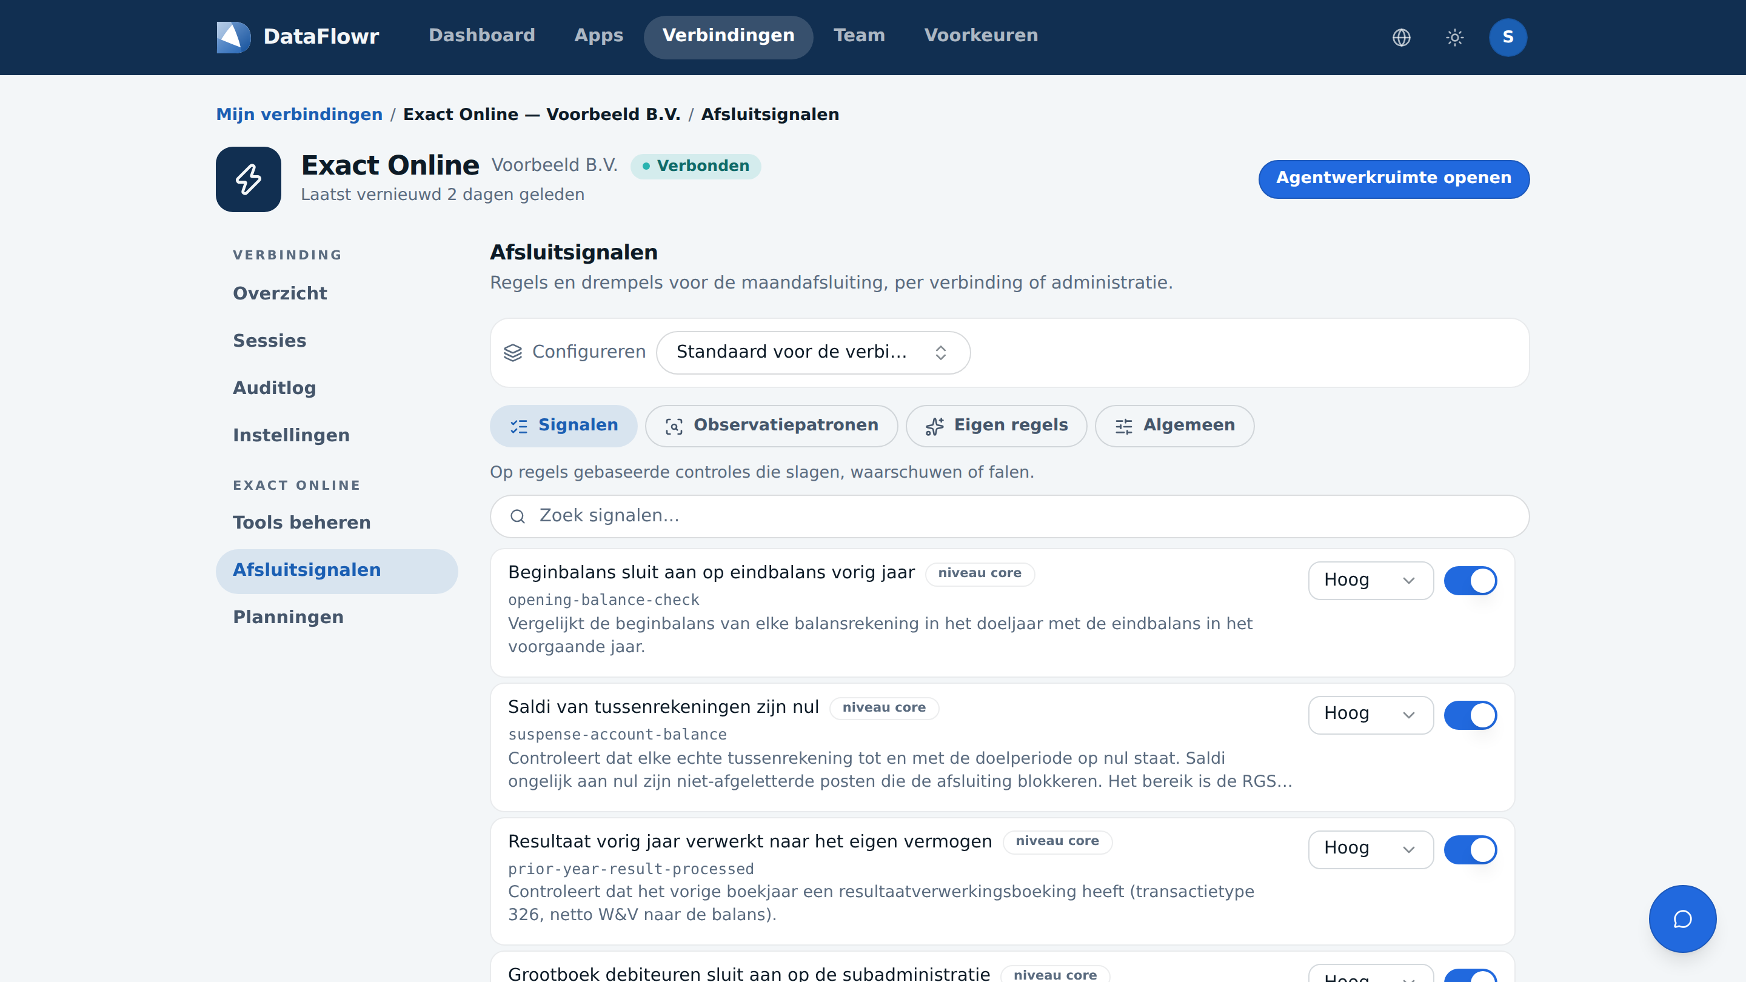Click the search magnifier icon in signal search

tap(518, 516)
